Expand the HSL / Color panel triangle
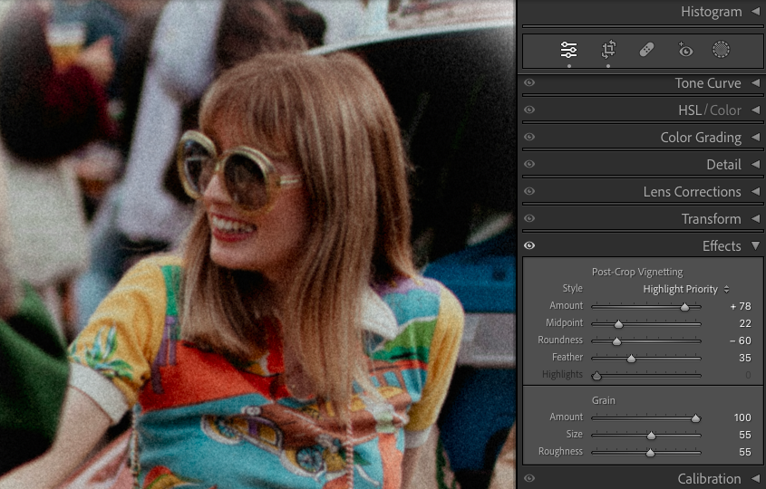 [x=756, y=110]
